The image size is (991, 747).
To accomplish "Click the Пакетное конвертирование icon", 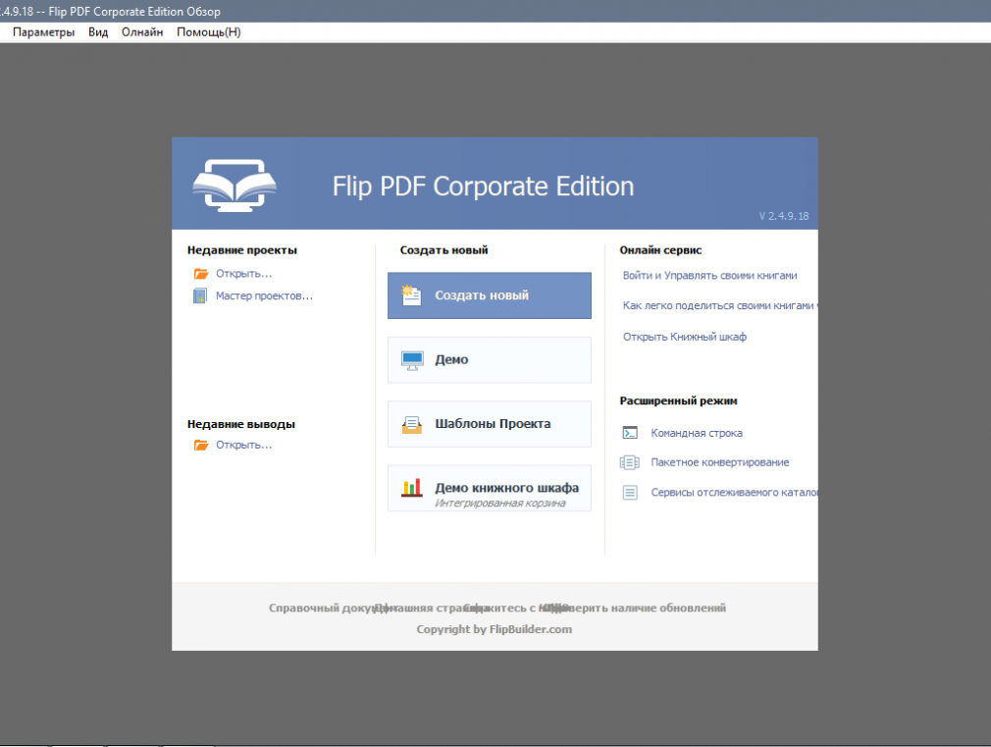I will pos(630,462).
